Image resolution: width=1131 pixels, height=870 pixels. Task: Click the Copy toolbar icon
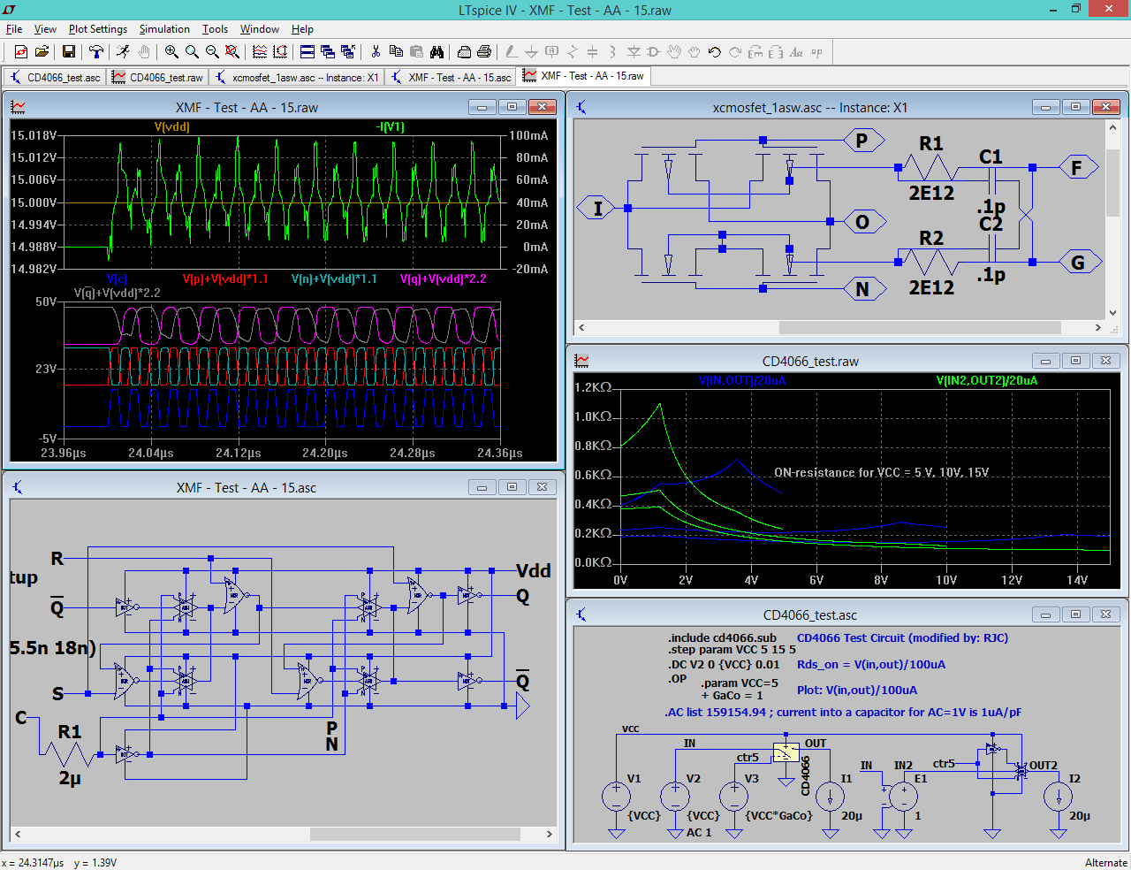click(396, 52)
